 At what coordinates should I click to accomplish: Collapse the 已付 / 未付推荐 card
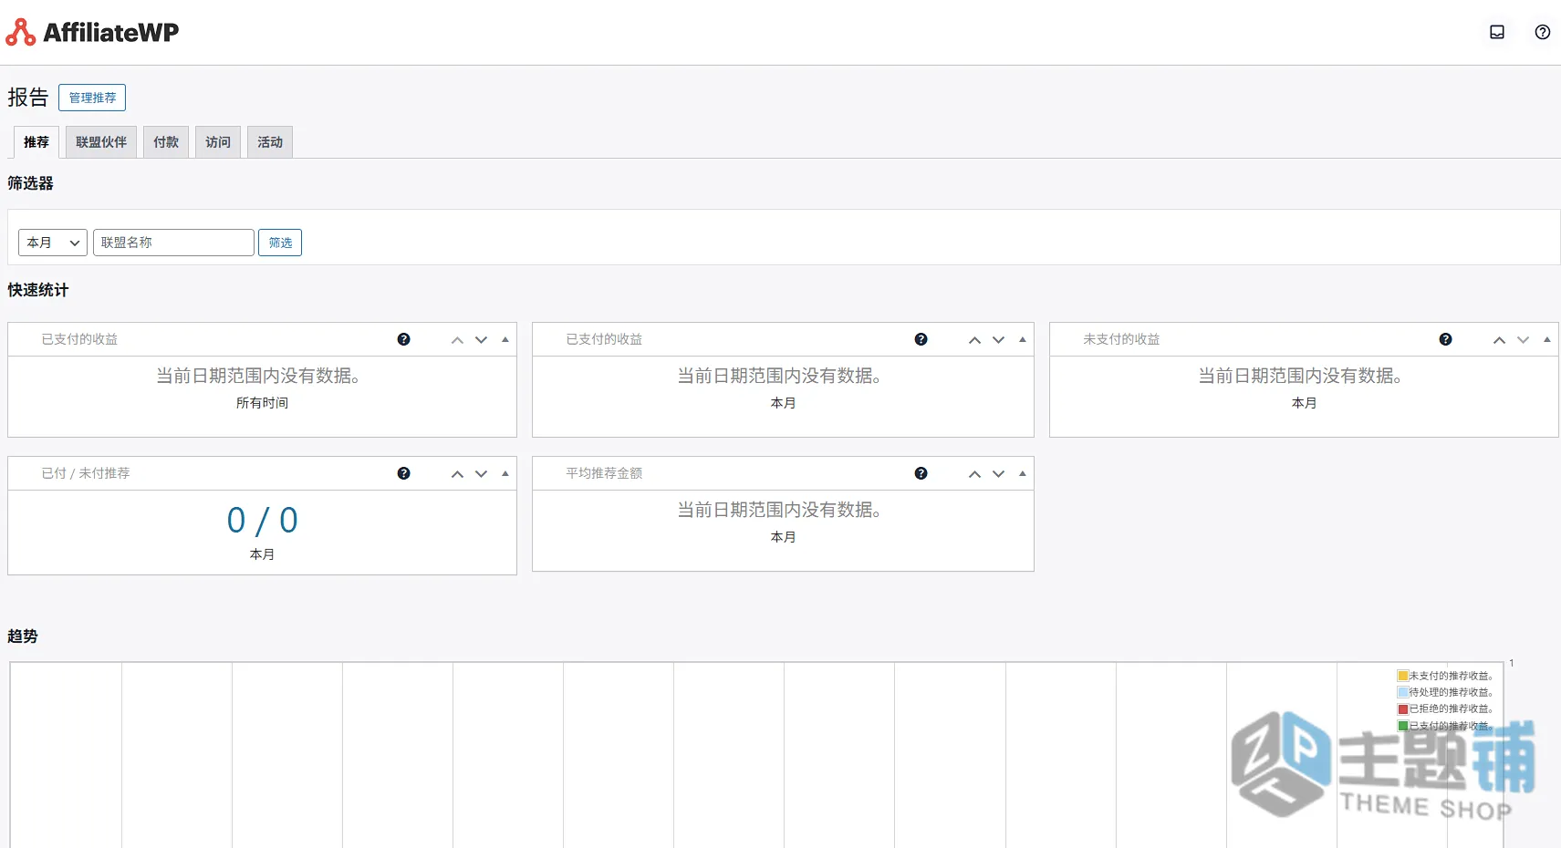tap(505, 473)
